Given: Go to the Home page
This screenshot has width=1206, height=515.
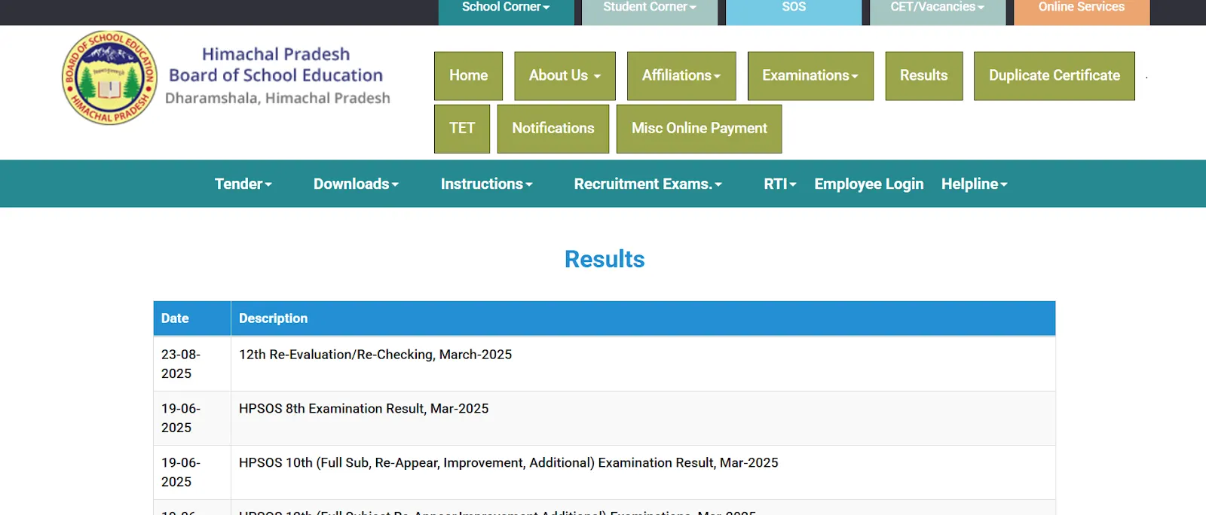Looking at the screenshot, I should pyautogui.click(x=468, y=76).
